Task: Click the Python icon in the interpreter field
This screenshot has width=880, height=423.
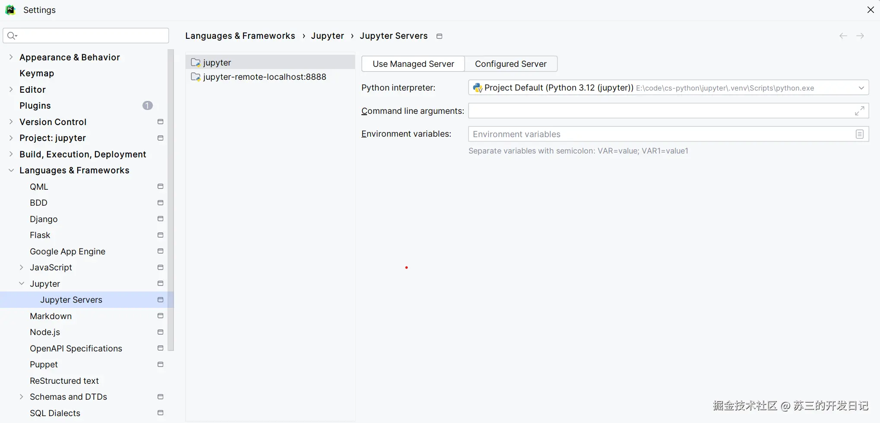Action: [x=478, y=88]
